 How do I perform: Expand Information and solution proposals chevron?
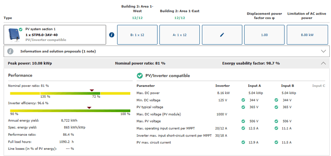[323, 51]
